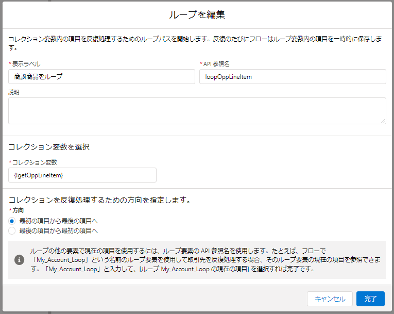Click the ループを編集 dialog title
The width and height of the screenshot is (394, 314).
(197, 14)
